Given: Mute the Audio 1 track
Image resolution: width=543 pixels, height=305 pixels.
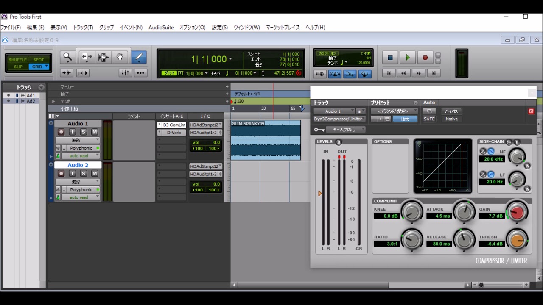Looking at the screenshot, I should (x=94, y=132).
